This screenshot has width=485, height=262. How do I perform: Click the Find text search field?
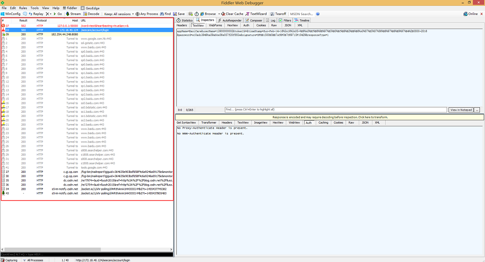pyautogui.click(x=336, y=110)
